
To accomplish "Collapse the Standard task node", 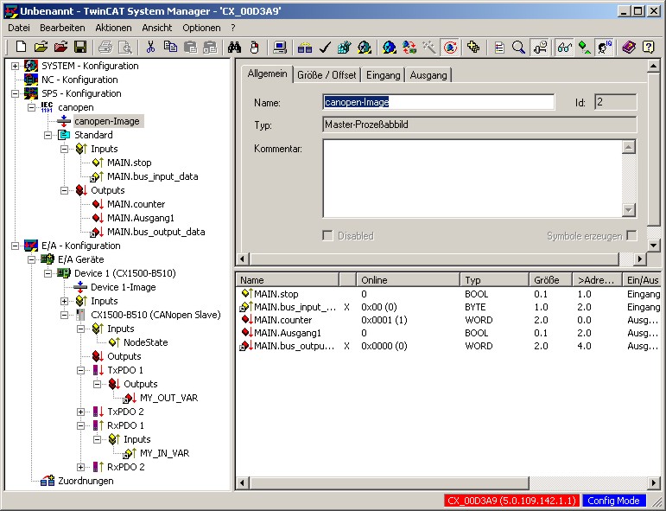I will [48, 135].
